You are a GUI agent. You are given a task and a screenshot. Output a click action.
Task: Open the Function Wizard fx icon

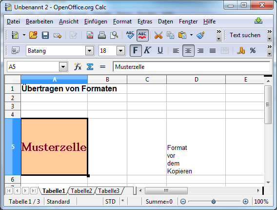pos(78,67)
